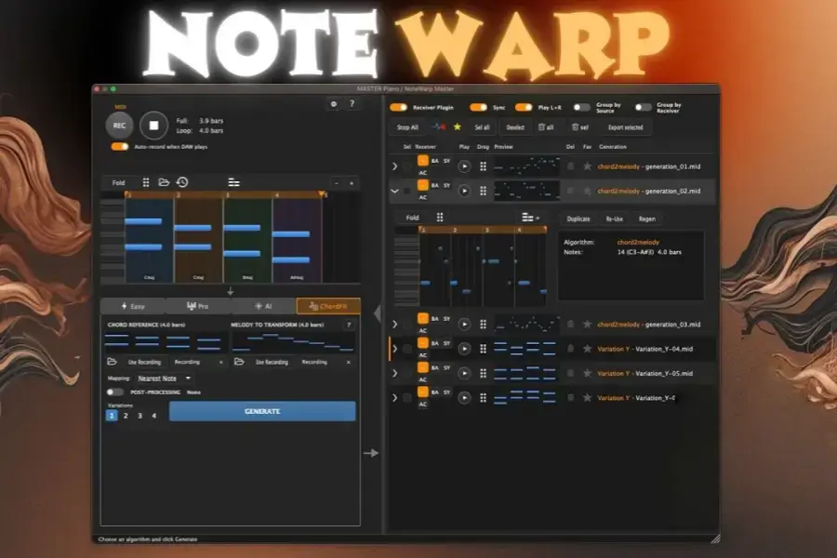Screen dimensions: 837x558
Task: Select 2 variations
Action: [x=126, y=416]
